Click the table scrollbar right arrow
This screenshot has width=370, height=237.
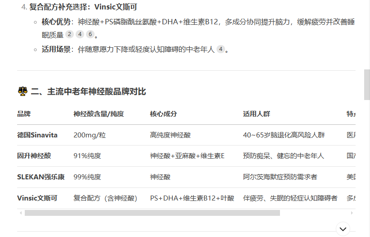click(x=352, y=213)
